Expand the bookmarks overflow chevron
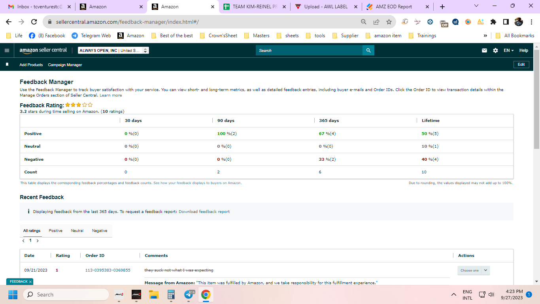Image resolution: width=540 pixels, height=304 pixels. [x=485, y=36]
